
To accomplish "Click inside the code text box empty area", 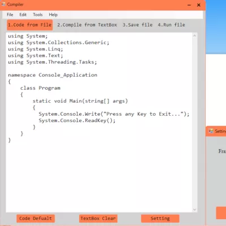I will 99,177.
